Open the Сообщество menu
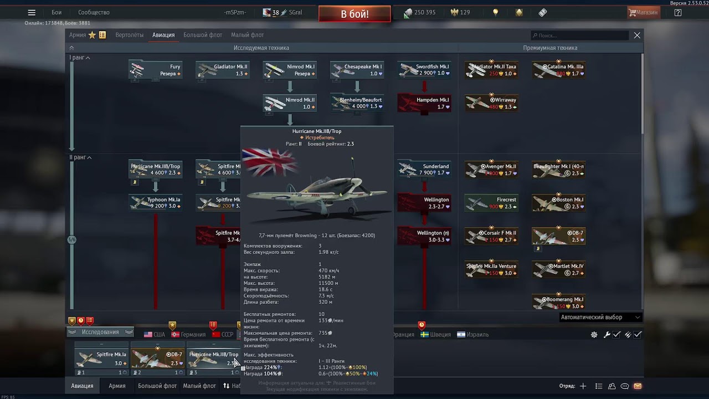The height and width of the screenshot is (399, 709). (x=94, y=12)
